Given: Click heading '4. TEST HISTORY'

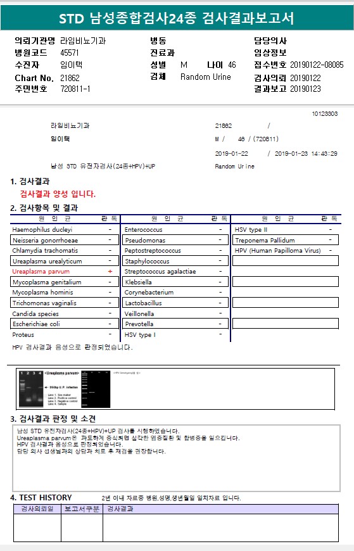Looking at the screenshot, I should pos(41,498).
